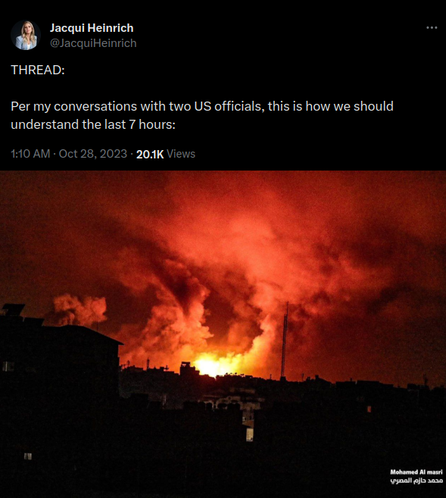Click the 20.1K view count number
The height and width of the screenshot is (498, 446).
[x=150, y=154]
